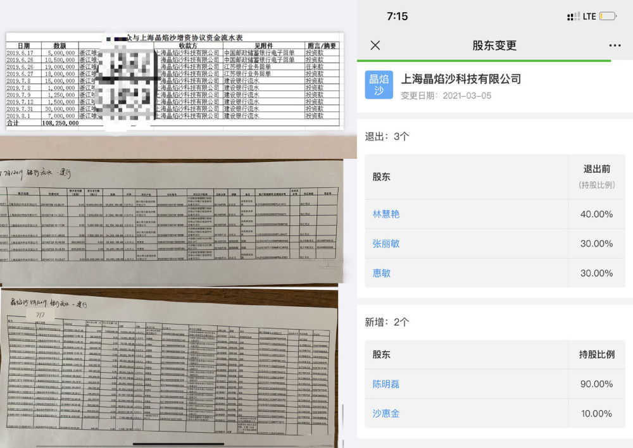The image size is (633, 448).
Task: Open new shareholder 沙惠金 link
Action: pos(386,413)
